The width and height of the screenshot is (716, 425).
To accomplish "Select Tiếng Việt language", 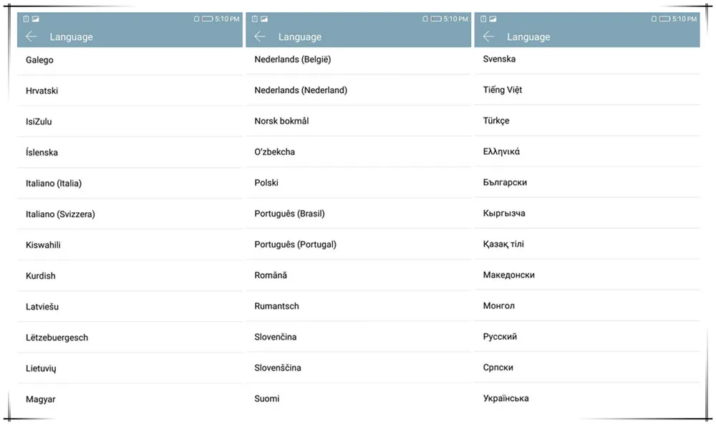I will (x=587, y=90).
